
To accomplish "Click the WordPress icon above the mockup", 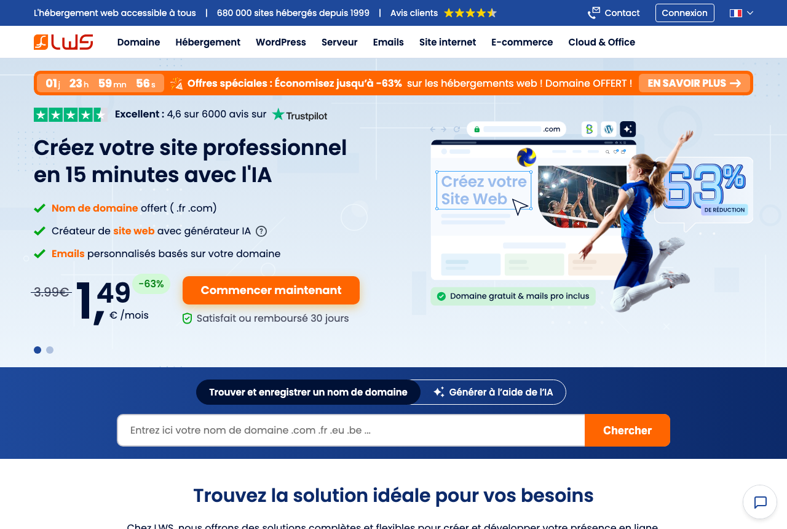I will pyautogui.click(x=609, y=129).
